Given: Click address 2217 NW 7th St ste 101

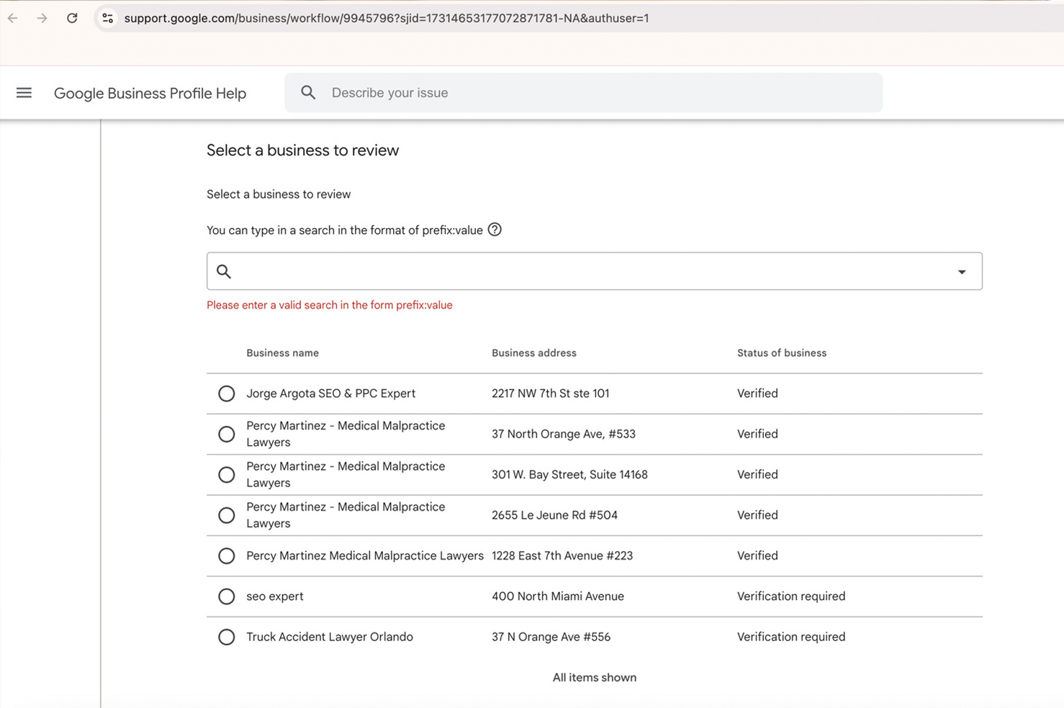Looking at the screenshot, I should point(551,394).
